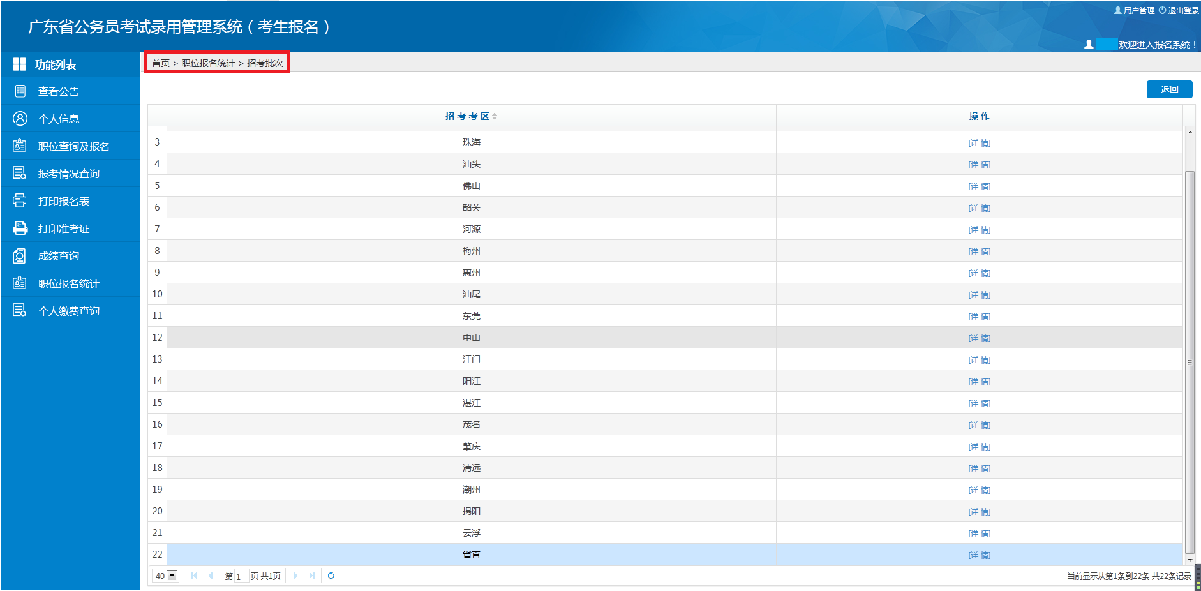This screenshot has height=591, width=1201.
Task: Go to next page with pager arrow
Action: pyautogui.click(x=295, y=576)
